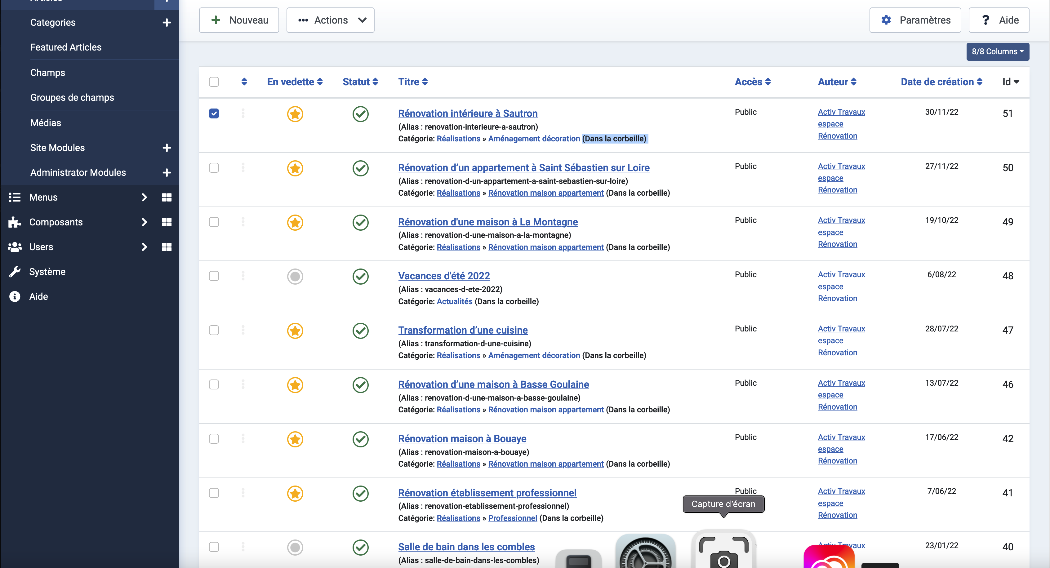Click the plus icon next to Categories

click(166, 22)
